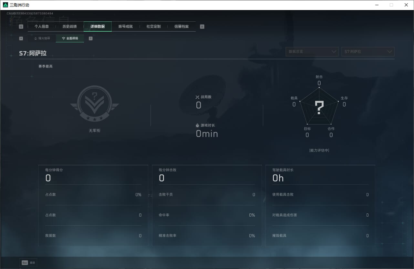Screen dimensions: 414x269
Task: Click the 无军衔 rank label
Action: [95, 131]
